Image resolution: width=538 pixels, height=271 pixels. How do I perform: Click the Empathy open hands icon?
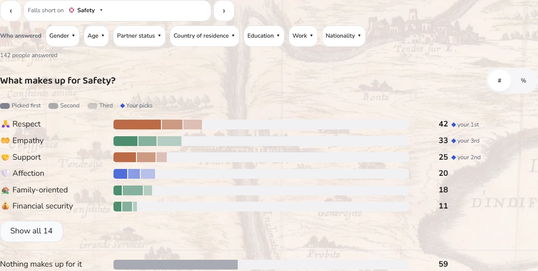5,141
